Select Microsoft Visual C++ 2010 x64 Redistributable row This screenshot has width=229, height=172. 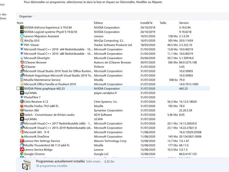pyautogui.click(x=113, y=49)
